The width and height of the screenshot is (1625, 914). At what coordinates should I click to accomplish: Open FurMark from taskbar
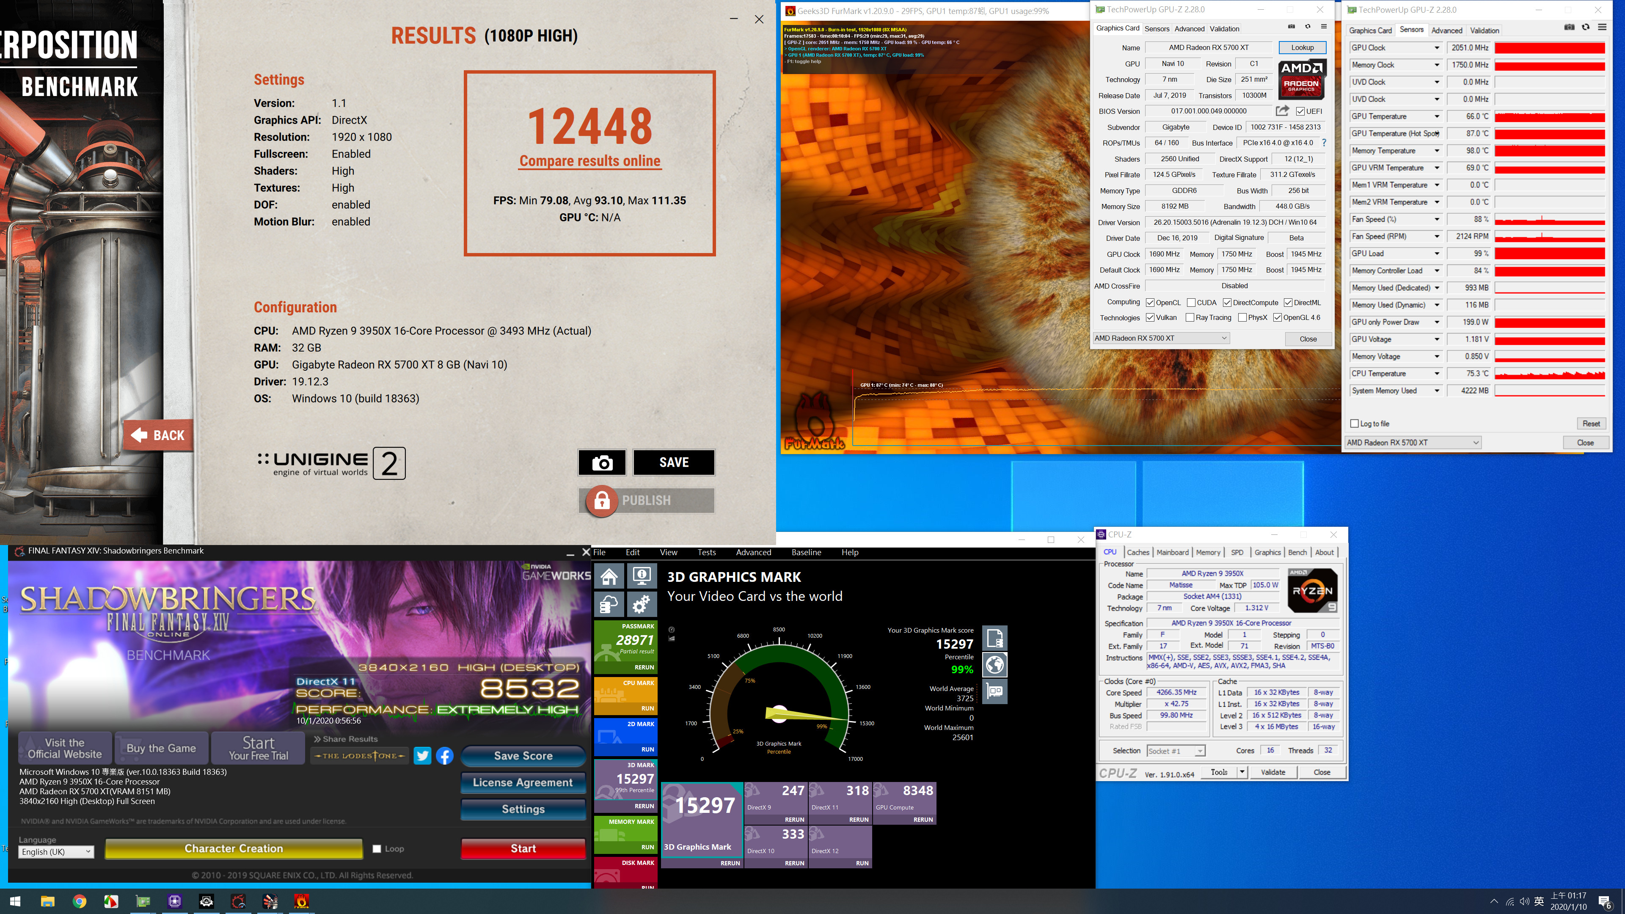tap(302, 901)
